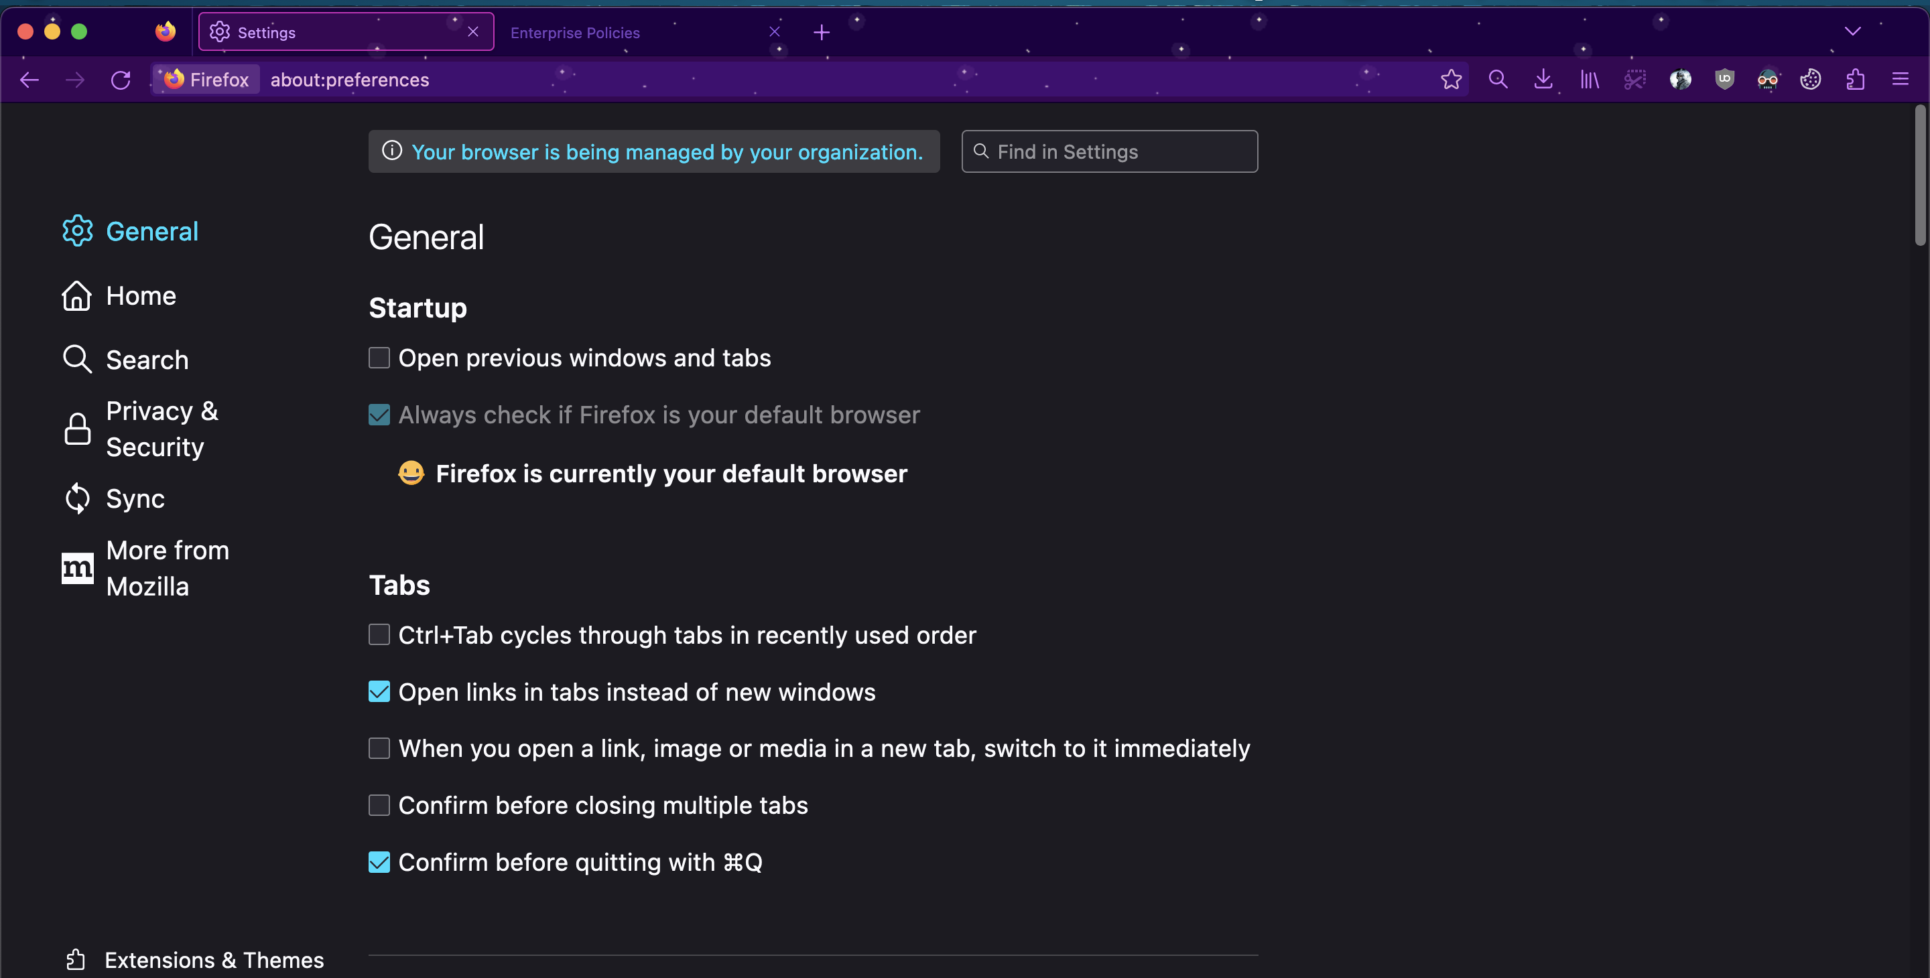This screenshot has width=1930, height=978.
Task: Click the Firefox account avatar
Action: 1681,79
